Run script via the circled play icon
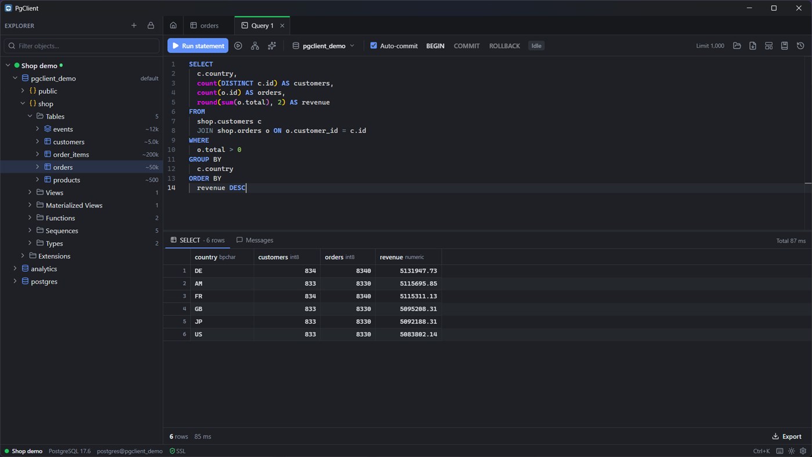The height and width of the screenshot is (457, 812). [x=238, y=46]
